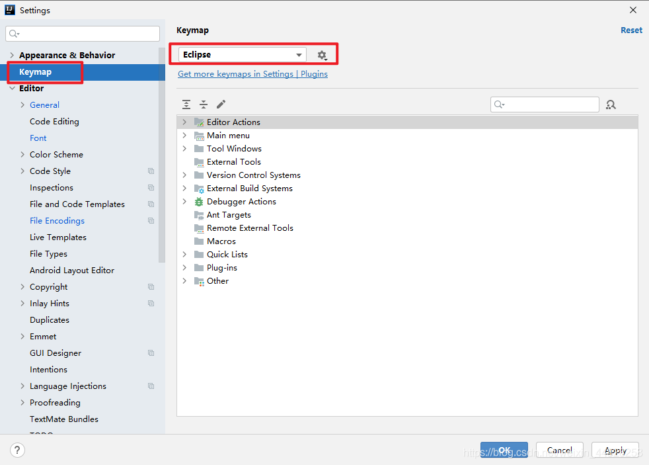This screenshot has width=649, height=465.
Task: Click the Main menu folder icon
Action: [x=199, y=136]
